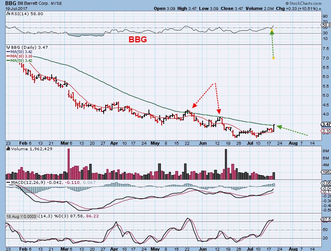Image resolution: width=331 pixels, height=251 pixels.
Task: Click the High 3.47 value
Action: coord(187,9)
